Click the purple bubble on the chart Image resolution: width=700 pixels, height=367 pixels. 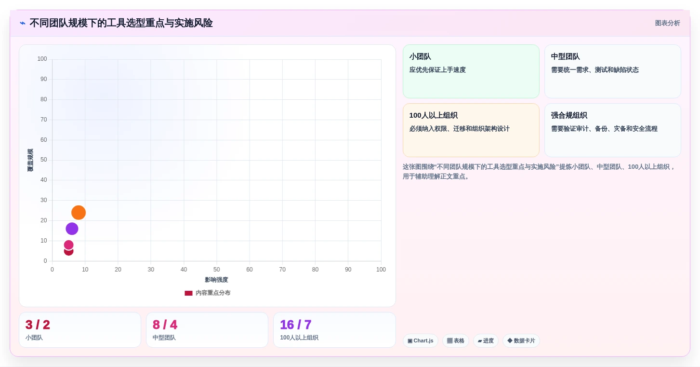coord(72,229)
